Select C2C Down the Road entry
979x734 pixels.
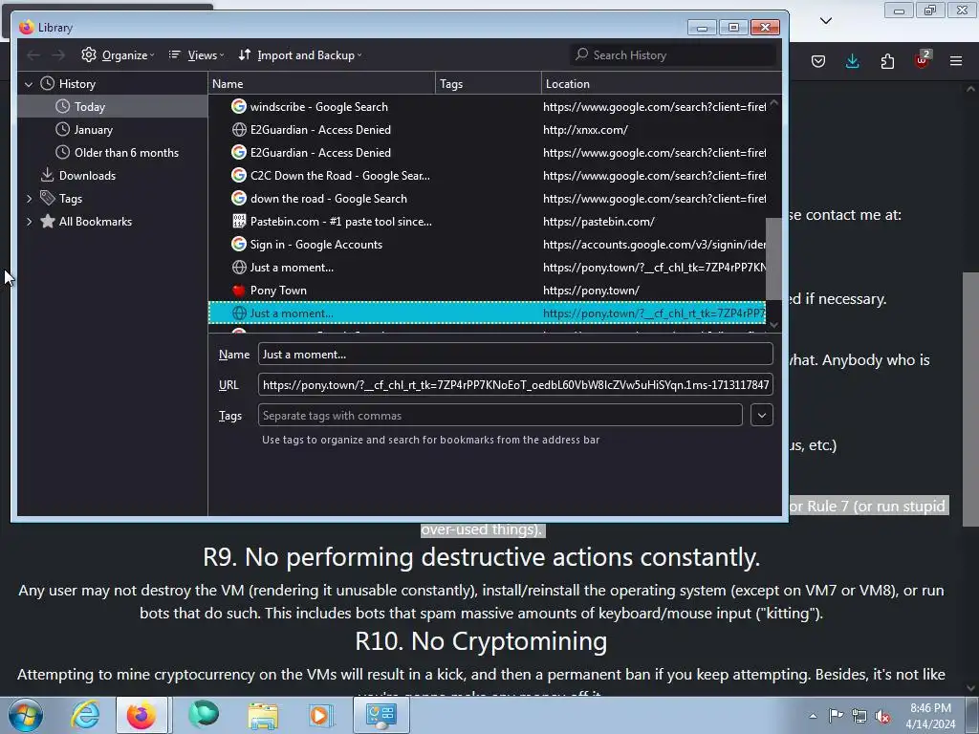pos(487,176)
